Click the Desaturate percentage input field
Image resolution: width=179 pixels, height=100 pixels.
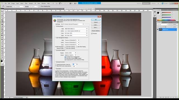pos(74,64)
